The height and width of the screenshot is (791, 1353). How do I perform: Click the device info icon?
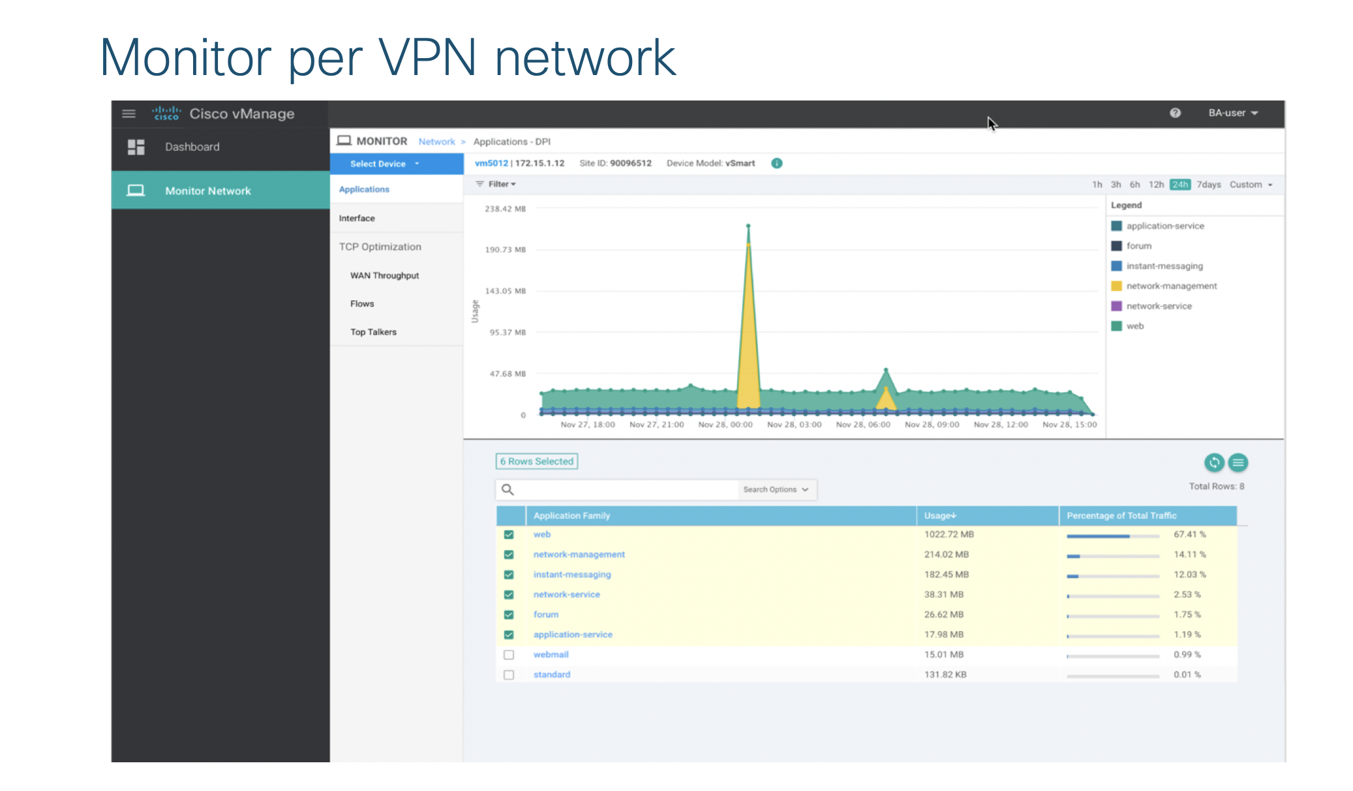click(x=776, y=163)
